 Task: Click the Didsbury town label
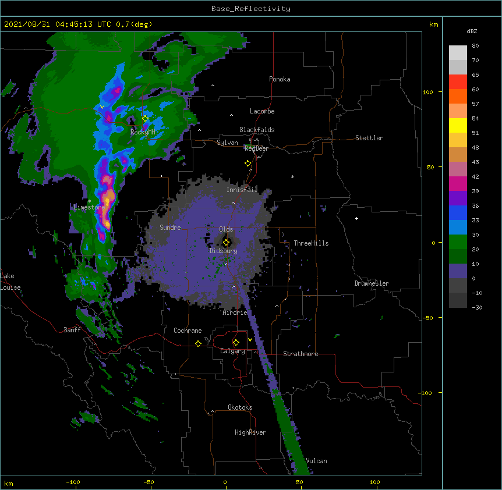coord(223,251)
